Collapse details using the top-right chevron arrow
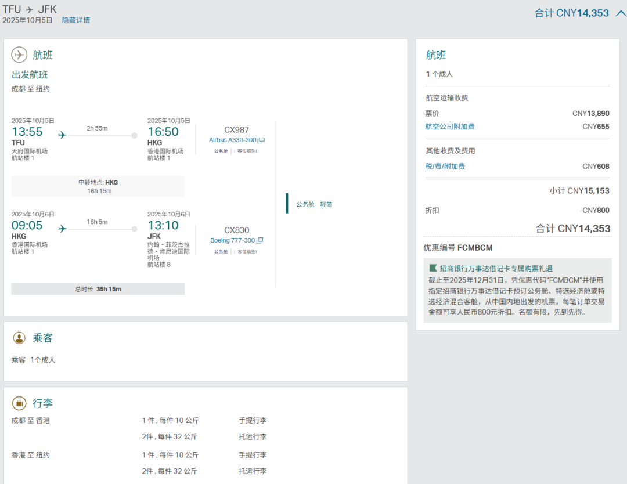The image size is (627, 484). click(620, 13)
